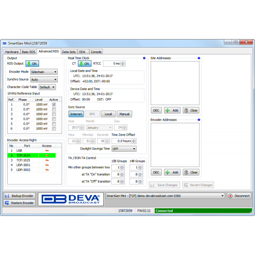Clear the Encoder Addresses list
The height and width of the screenshot is (255, 255).
[191, 172]
